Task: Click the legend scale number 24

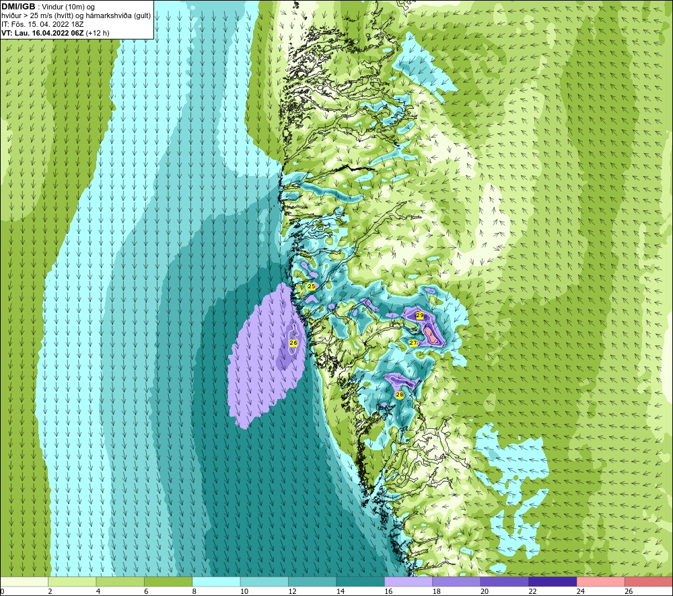Action: 581,591
